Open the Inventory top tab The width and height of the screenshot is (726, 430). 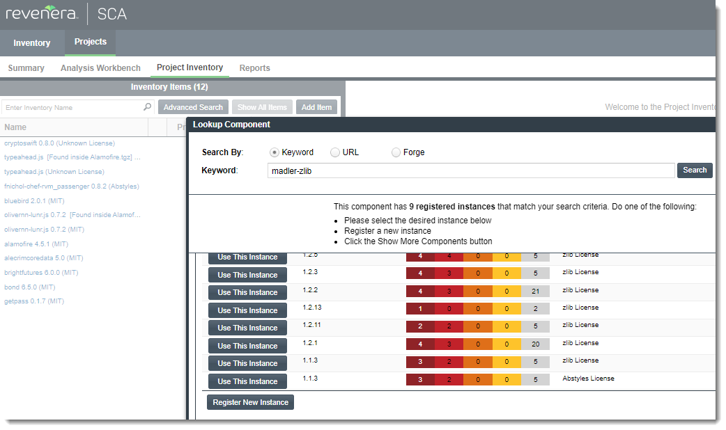(x=32, y=43)
